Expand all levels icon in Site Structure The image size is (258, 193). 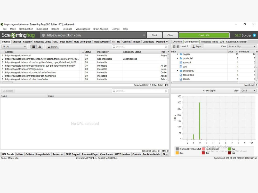[x=178, y=46]
